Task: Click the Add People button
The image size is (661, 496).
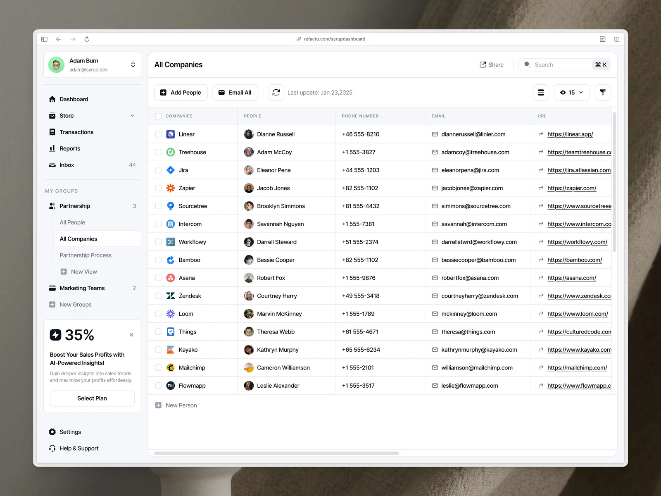Action: coord(181,93)
